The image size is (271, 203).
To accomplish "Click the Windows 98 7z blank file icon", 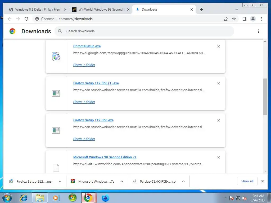I will click(56, 168).
